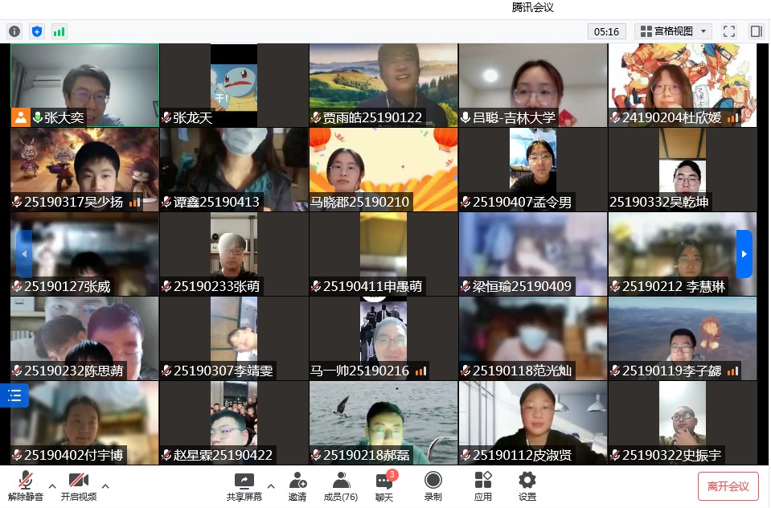Screen dimensions: 771x508
Task: Go to next page of participants
Action: pos(744,253)
